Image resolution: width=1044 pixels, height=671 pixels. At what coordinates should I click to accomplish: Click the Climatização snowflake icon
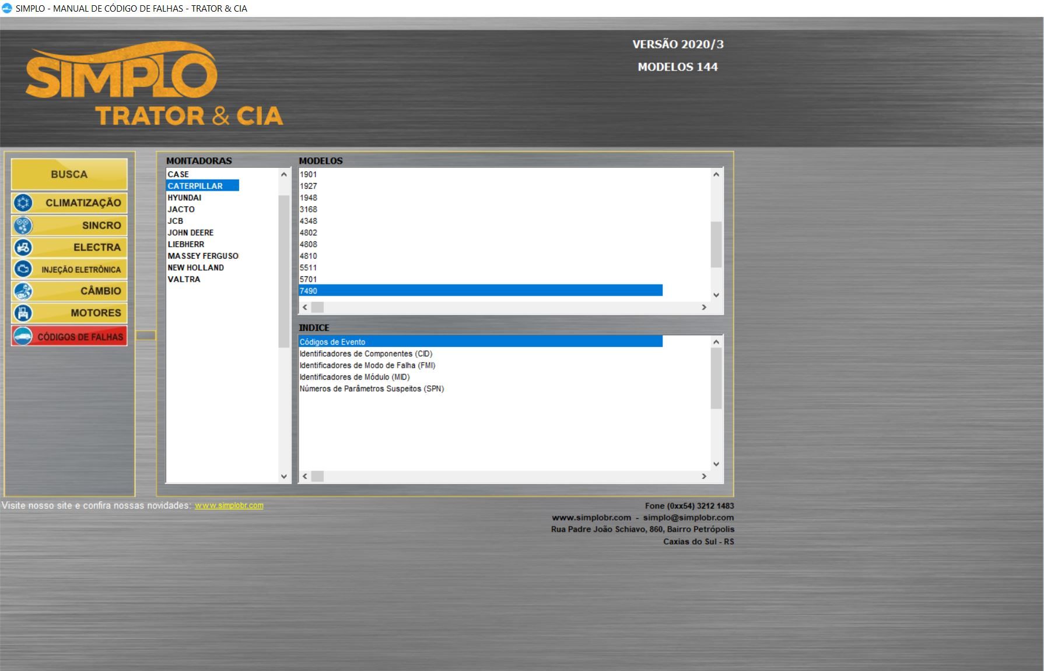click(x=23, y=203)
